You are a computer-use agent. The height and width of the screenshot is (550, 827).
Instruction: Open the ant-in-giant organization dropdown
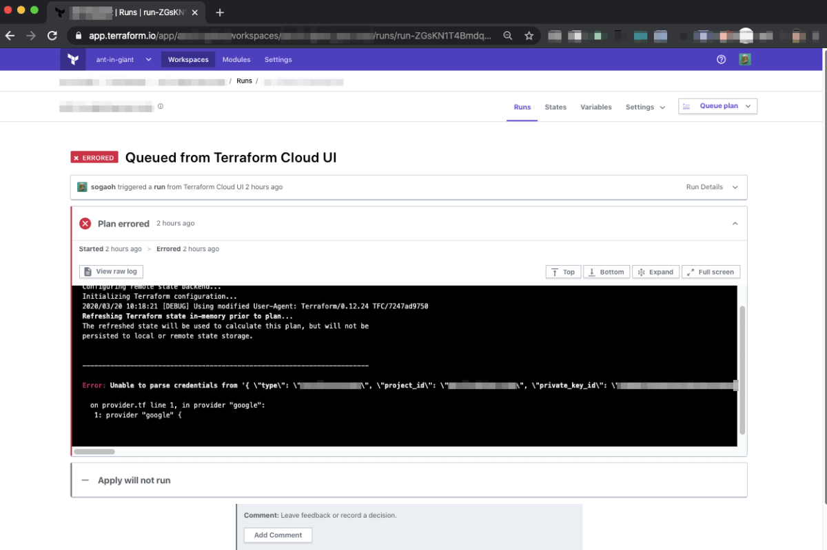tap(124, 60)
